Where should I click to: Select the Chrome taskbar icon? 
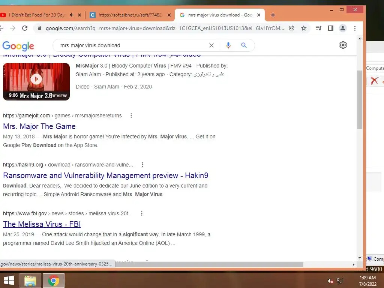click(x=54, y=280)
